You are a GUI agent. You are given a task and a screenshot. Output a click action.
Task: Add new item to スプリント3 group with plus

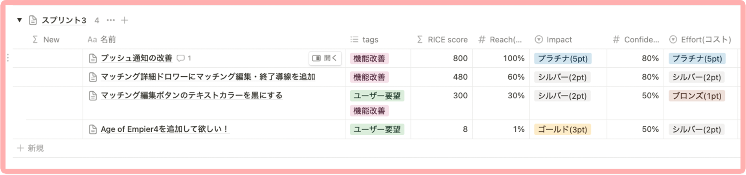pos(124,20)
